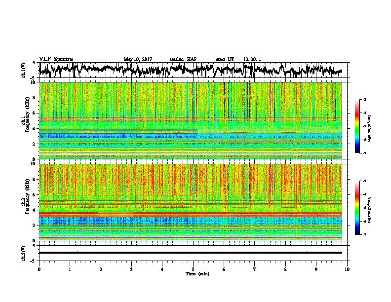The height and width of the screenshot is (302, 391).
Task: Click tick "2" on the Time axis
Action: coord(101,269)
